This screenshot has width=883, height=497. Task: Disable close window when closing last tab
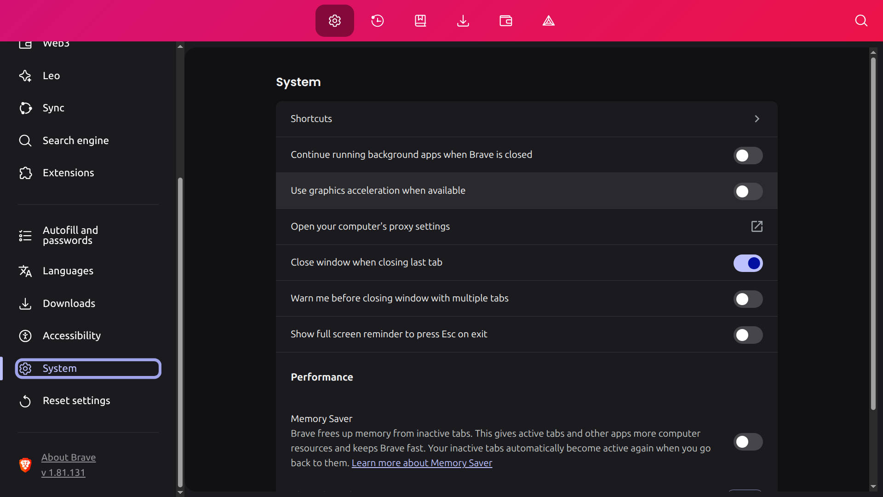(x=748, y=263)
